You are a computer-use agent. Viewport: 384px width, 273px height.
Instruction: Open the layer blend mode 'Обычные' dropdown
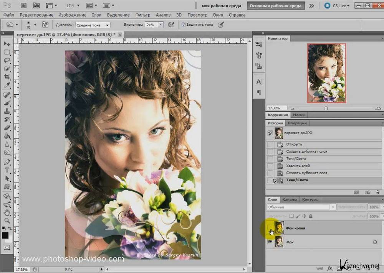pyautogui.click(x=301, y=207)
